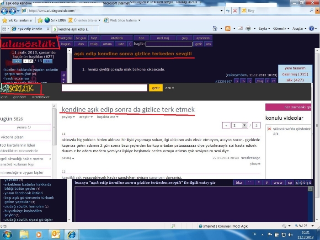
Task: Open the zoom %125 dropdown arrow
Action: [312, 226]
